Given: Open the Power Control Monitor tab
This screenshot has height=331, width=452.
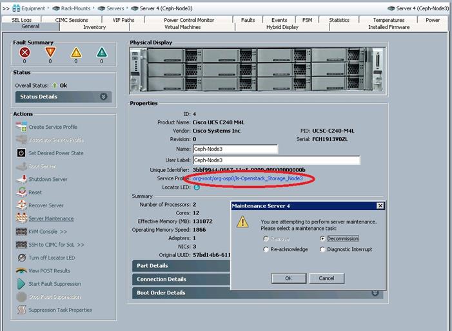Looking at the screenshot, I should coord(189,20).
